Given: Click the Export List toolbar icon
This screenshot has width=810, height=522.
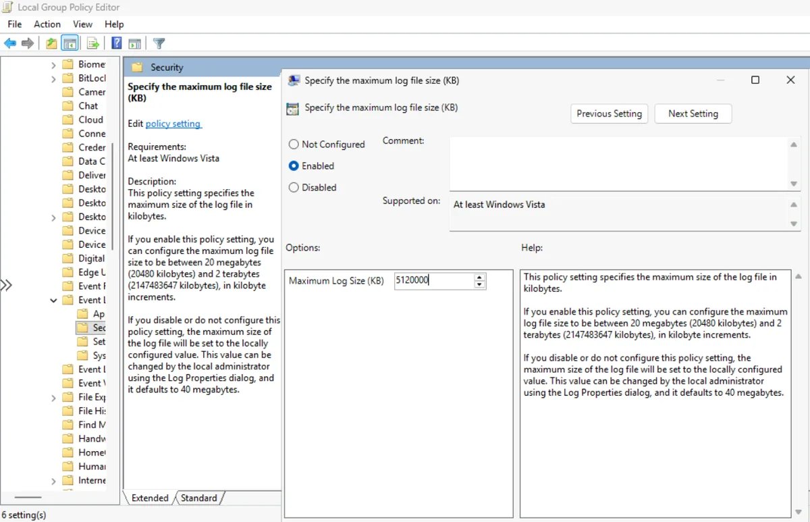Looking at the screenshot, I should [x=93, y=44].
